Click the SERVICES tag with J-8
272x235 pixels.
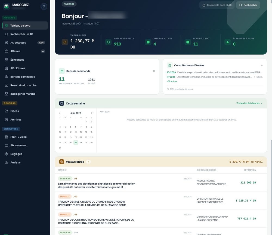click(x=65, y=178)
